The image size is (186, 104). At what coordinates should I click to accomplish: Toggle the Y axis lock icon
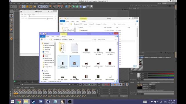click(43, 6)
